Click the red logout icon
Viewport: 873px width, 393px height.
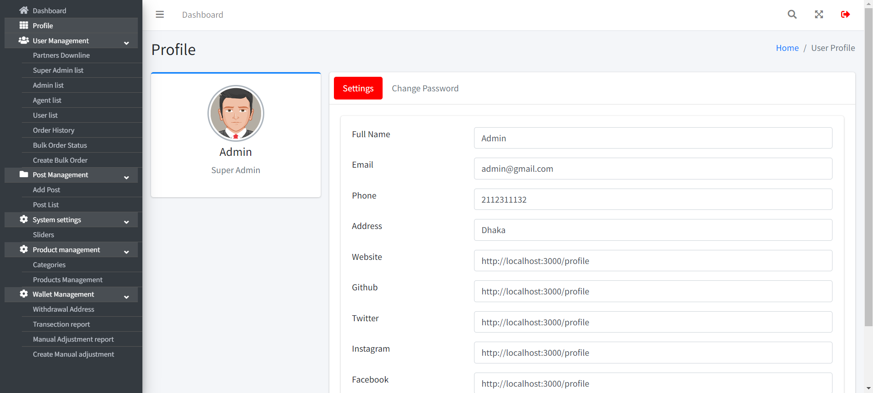click(845, 15)
